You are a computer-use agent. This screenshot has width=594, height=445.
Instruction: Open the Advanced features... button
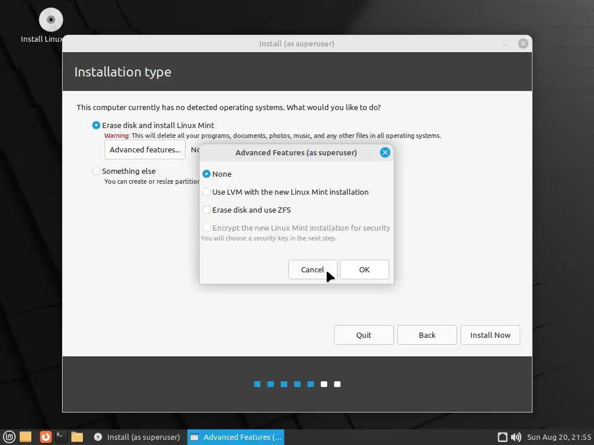tap(144, 149)
